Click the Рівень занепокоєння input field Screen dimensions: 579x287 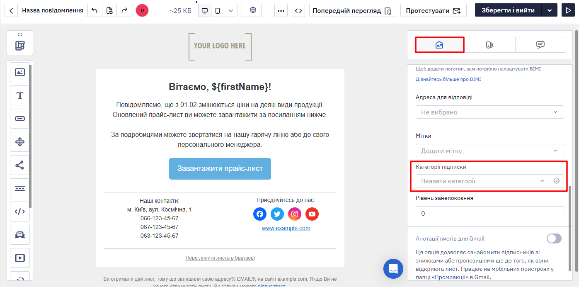489,213
